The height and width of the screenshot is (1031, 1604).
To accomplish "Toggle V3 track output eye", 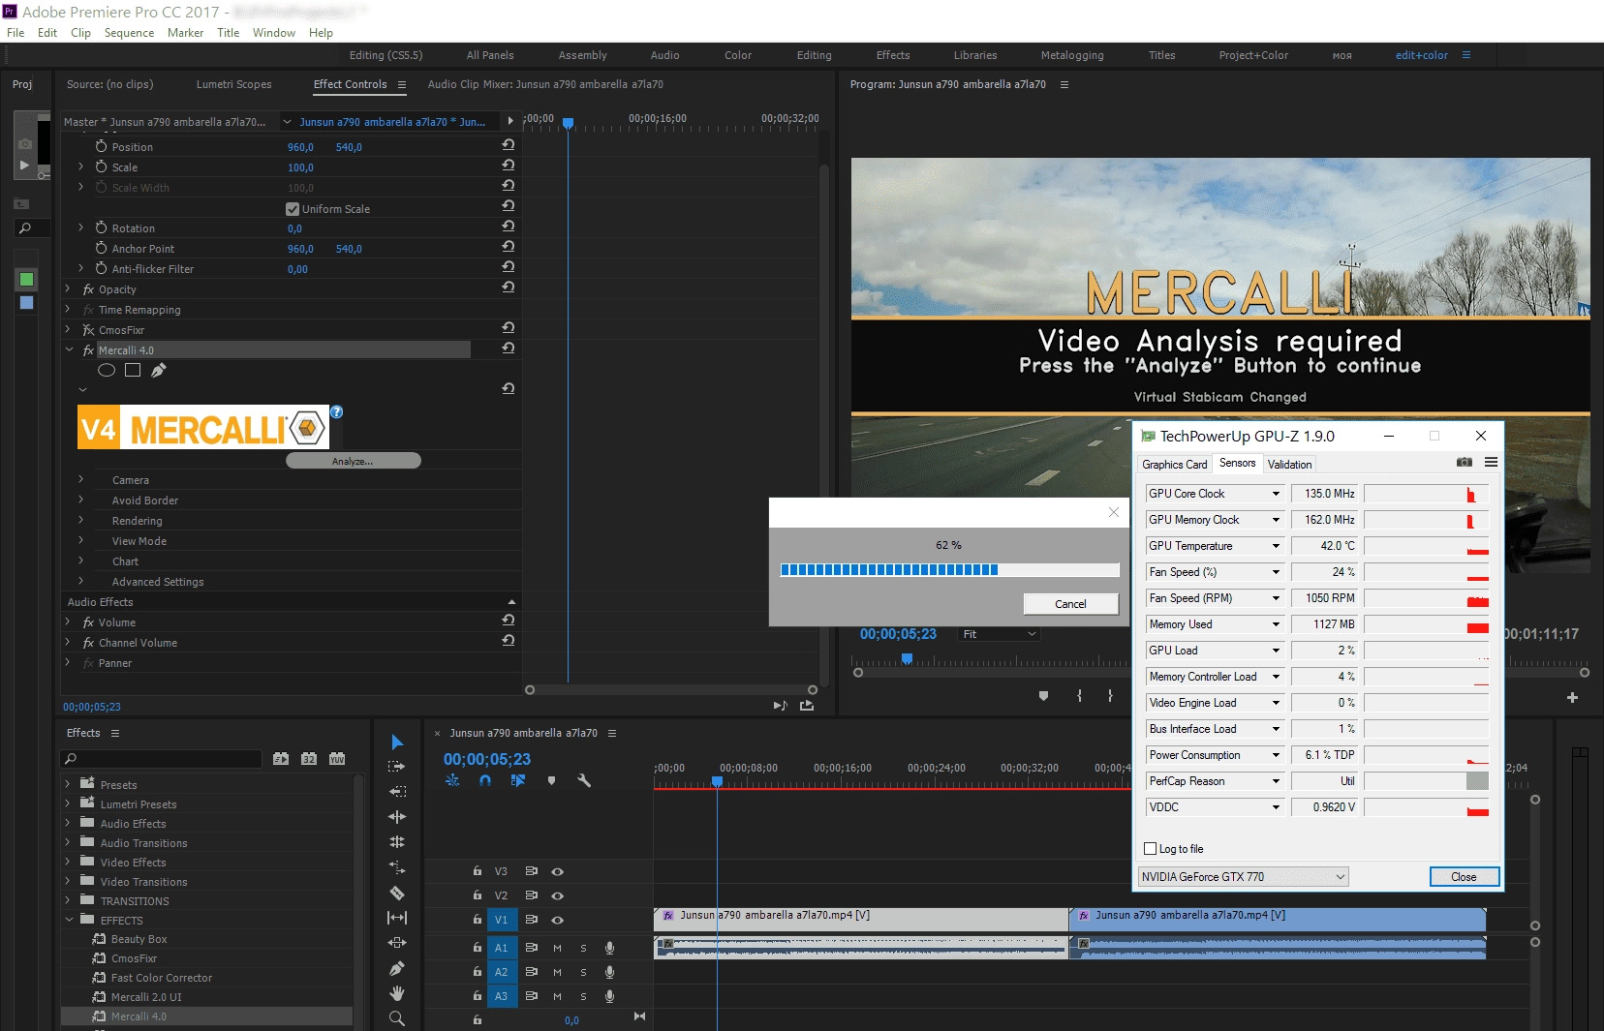I will pos(558,871).
